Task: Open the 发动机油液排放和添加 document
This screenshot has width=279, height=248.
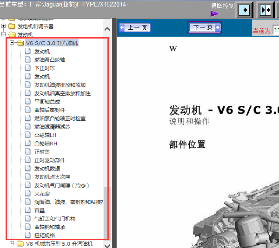Action: 60,85
